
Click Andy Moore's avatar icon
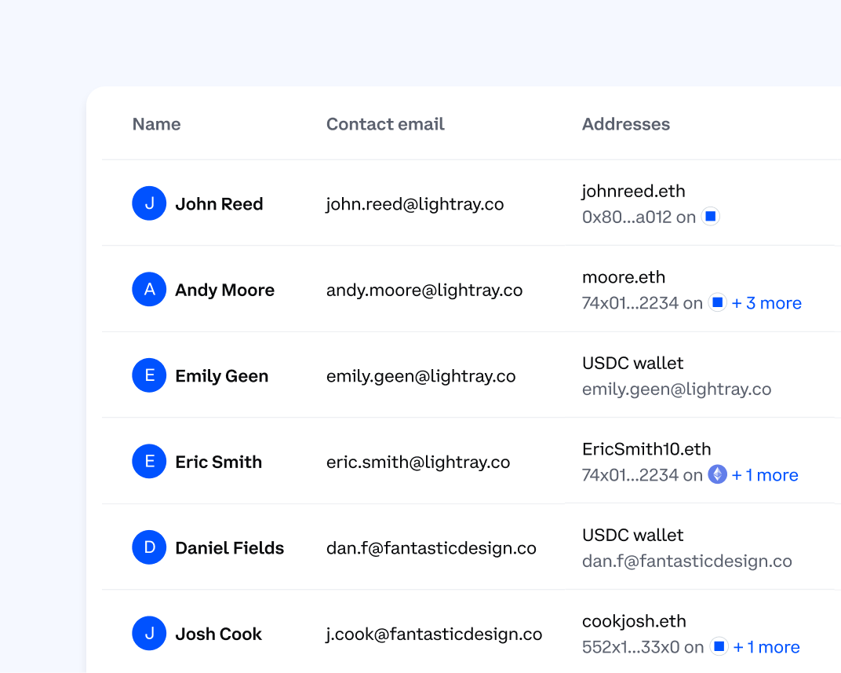click(x=149, y=289)
